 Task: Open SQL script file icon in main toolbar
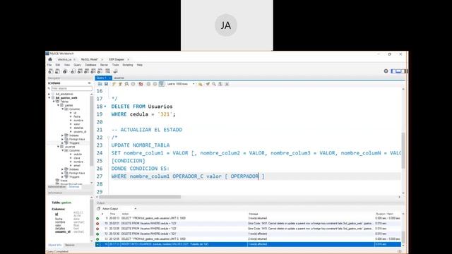click(57, 71)
